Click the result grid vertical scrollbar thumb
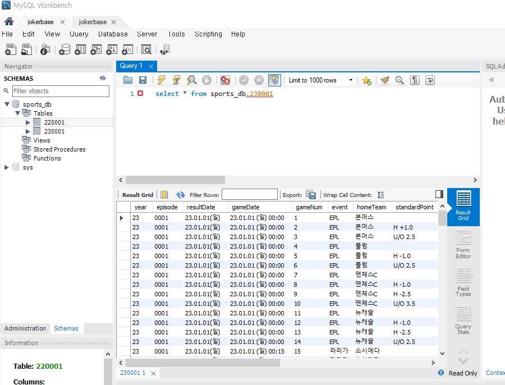The width and height of the screenshot is (505, 385). click(442, 218)
